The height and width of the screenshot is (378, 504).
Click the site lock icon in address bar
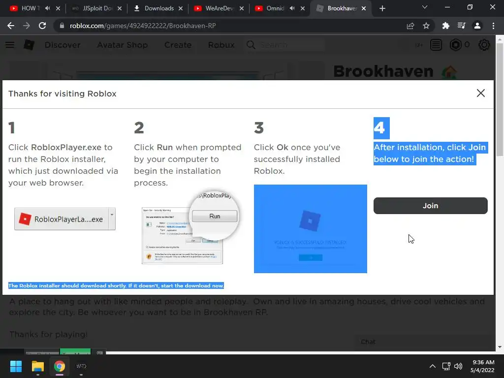62,26
